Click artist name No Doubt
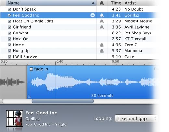Screen dimensions: 169x132 click(x=134, y=9)
